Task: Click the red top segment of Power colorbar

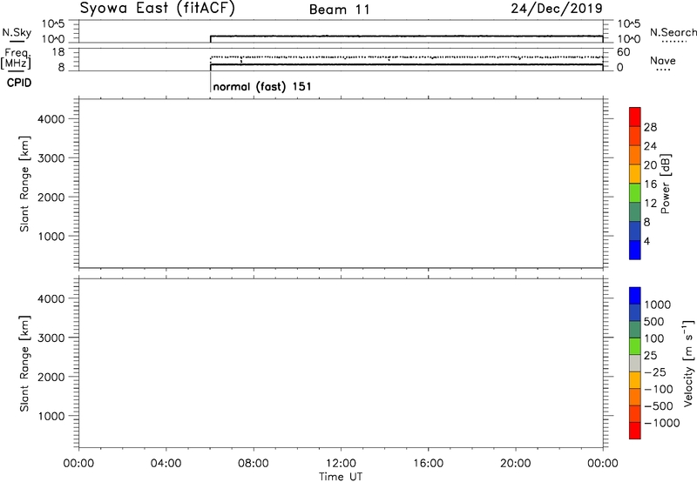Action: click(x=635, y=117)
